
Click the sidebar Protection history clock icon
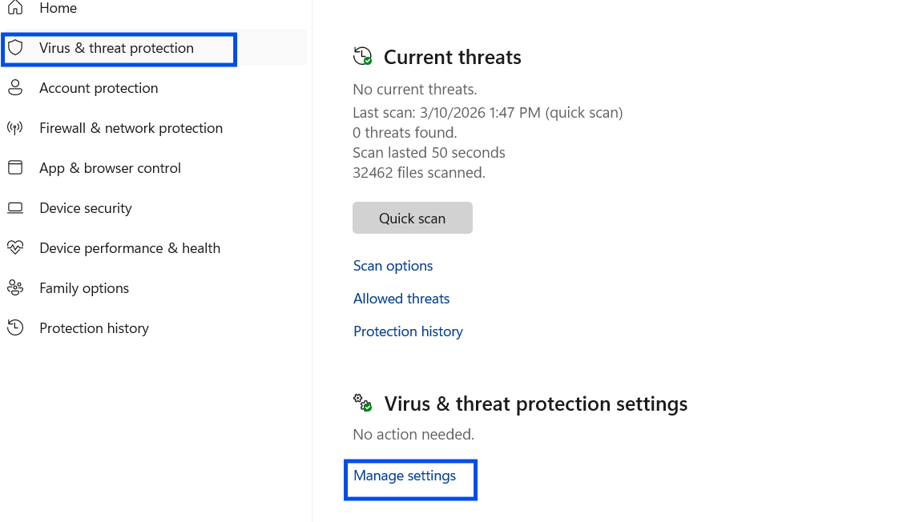14,328
